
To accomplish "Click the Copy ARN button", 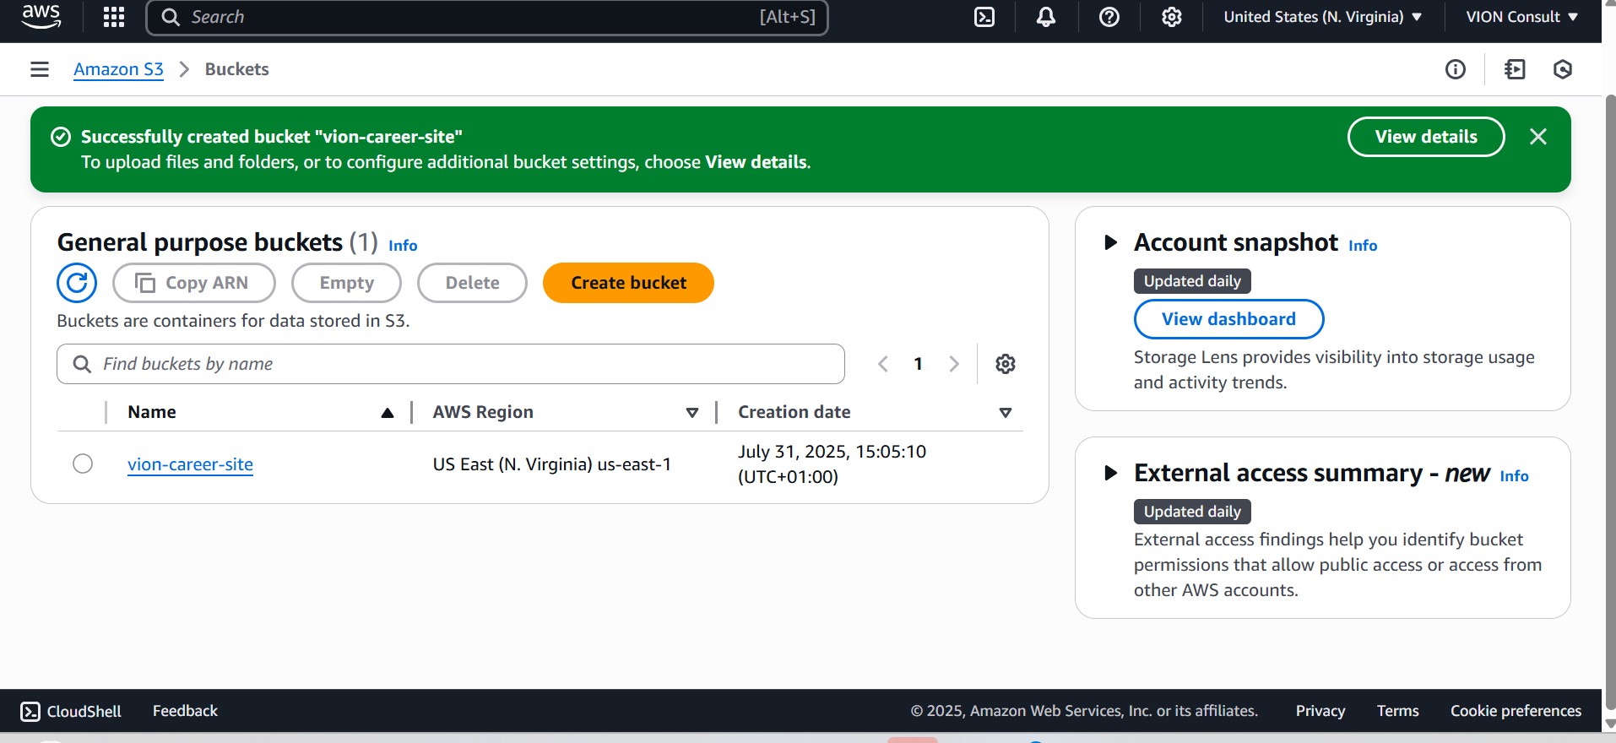I will 194,283.
